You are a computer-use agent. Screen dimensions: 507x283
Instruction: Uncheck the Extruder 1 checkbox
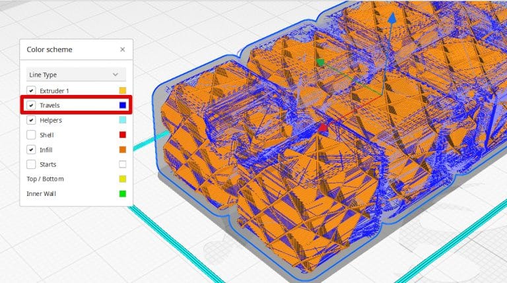click(31, 90)
